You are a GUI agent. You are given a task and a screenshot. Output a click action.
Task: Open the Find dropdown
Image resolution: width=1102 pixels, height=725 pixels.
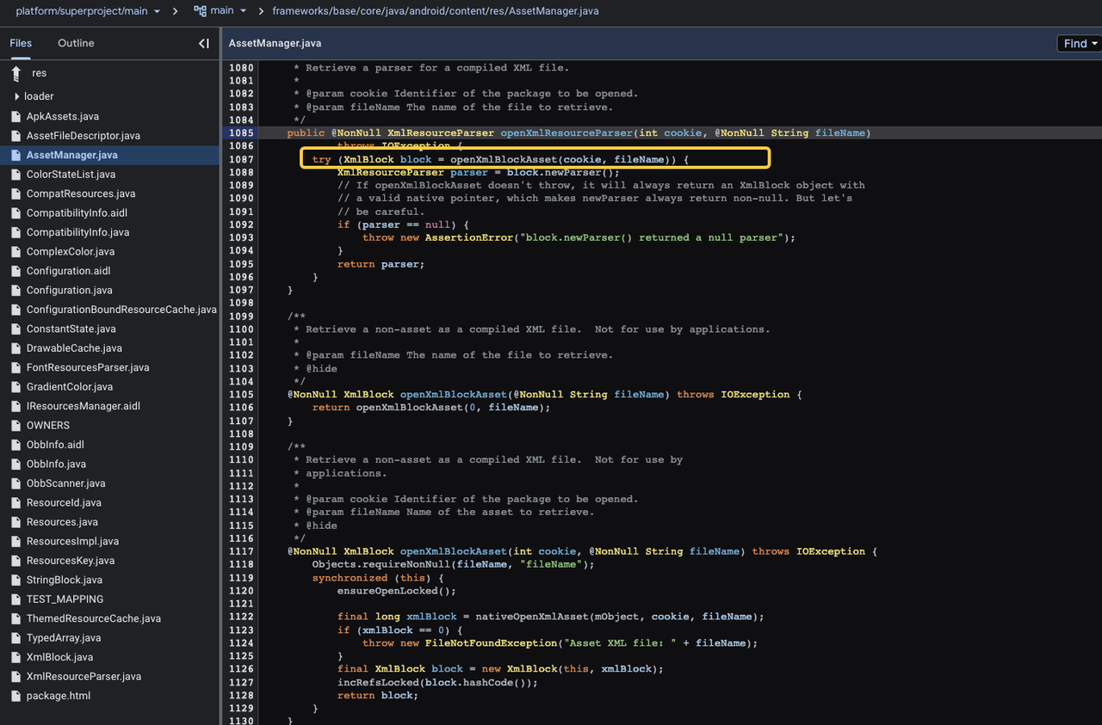pos(1080,43)
